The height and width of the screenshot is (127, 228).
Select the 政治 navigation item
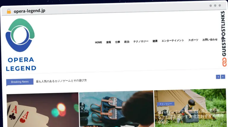coord(127,42)
